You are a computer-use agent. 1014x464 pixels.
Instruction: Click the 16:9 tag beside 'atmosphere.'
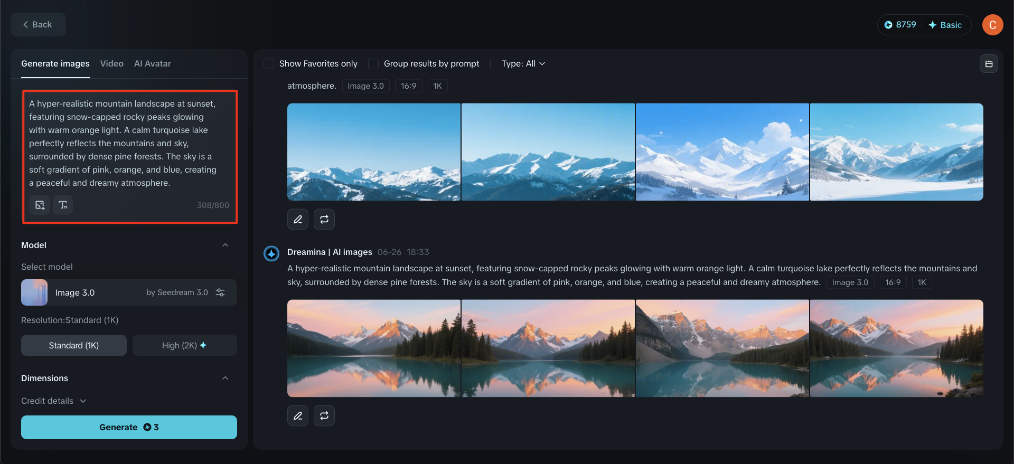pyautogui.click(x=409, y=86)
